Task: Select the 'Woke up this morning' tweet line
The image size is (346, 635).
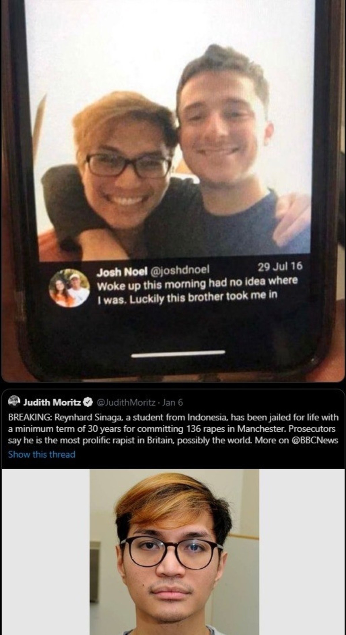Action: point(197,284)
